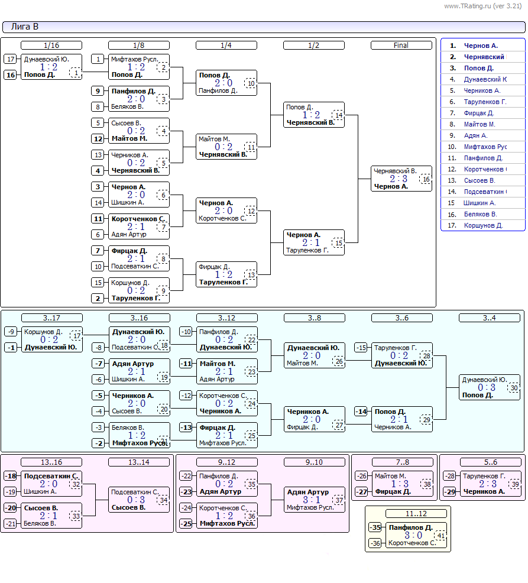Select the "11..12" placement header

point(416,513)
